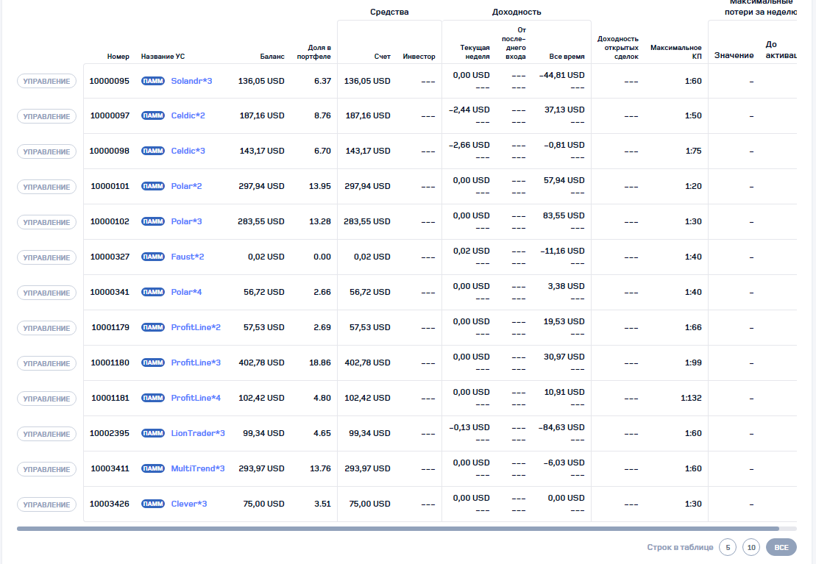Select ВСЕ to show all rows
The height and width of the screenshot is (564, 816).
coord(781,548)
